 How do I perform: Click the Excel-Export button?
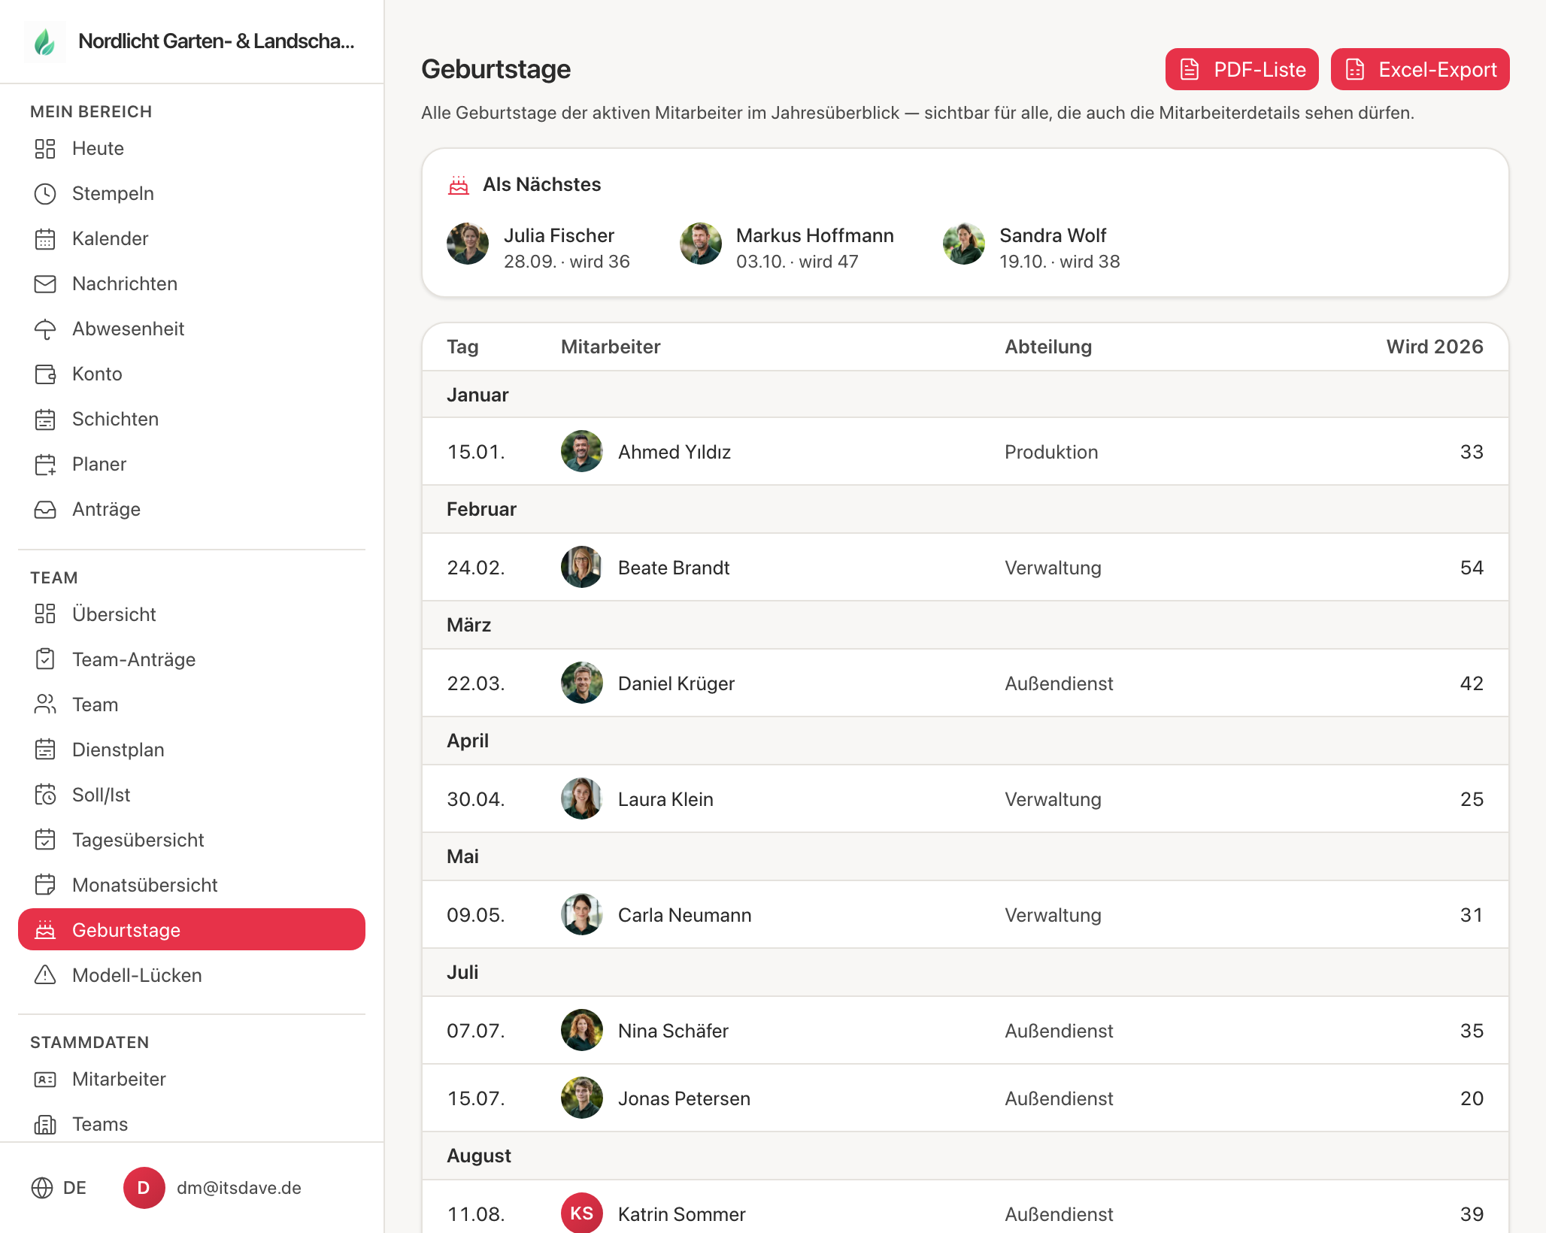[1420, 69]
